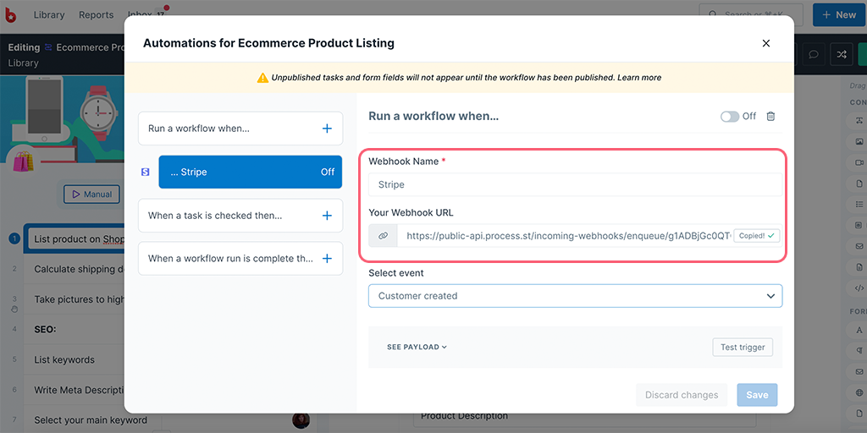Click the Library breadcrumb under Editing
The image size is (867, 433).
click(23, 63)
